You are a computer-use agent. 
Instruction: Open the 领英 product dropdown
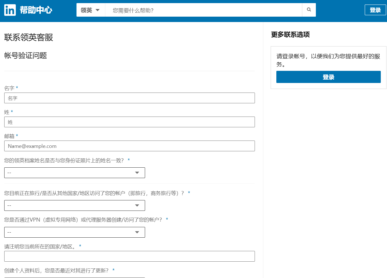[91, 10]
